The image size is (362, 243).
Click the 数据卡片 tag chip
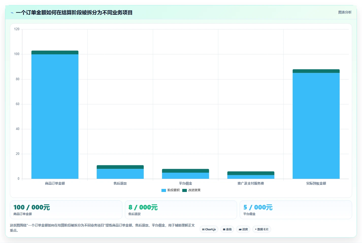tap(262, 229)
